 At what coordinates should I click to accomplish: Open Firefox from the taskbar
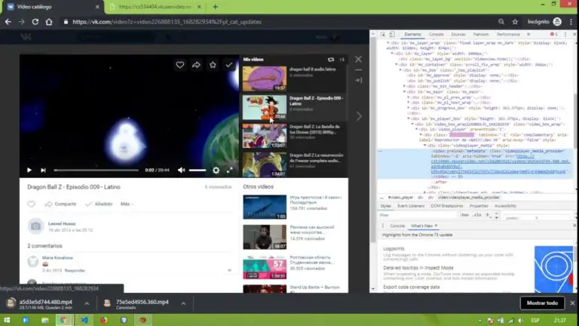pyautogui.click(x=104, y=320)
